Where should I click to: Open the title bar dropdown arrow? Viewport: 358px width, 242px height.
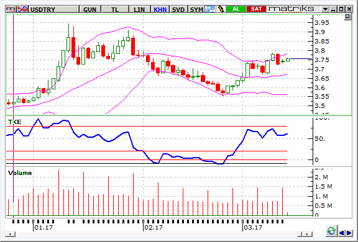tap(325, 9)
